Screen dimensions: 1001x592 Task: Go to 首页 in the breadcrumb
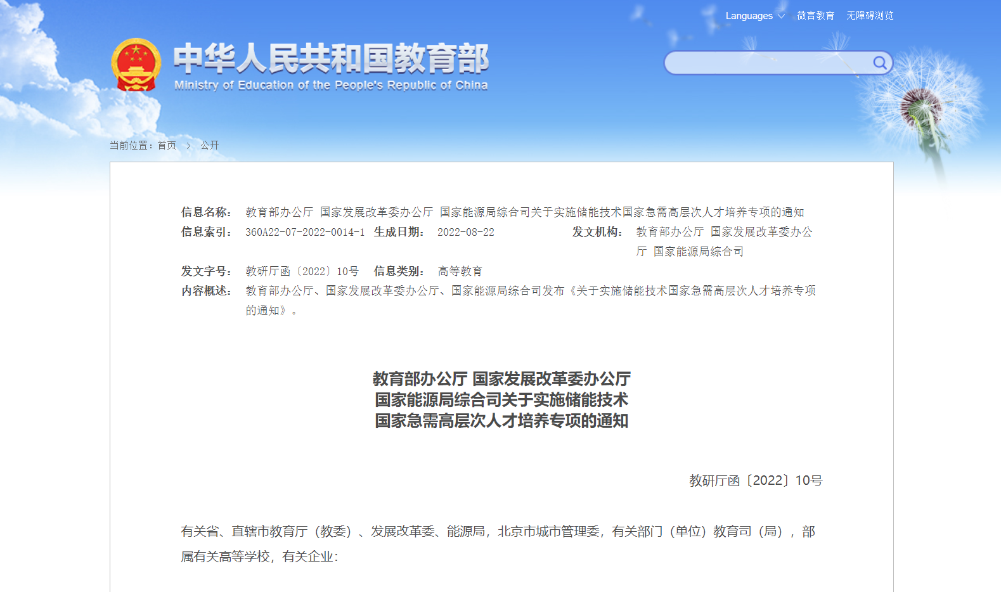pos(167,145)
